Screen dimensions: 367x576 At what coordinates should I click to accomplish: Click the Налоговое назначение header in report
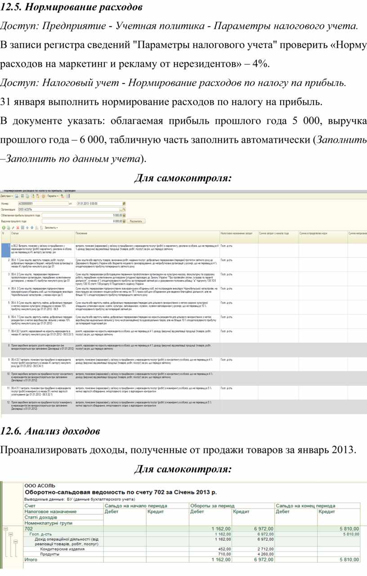tap(63, 512)
